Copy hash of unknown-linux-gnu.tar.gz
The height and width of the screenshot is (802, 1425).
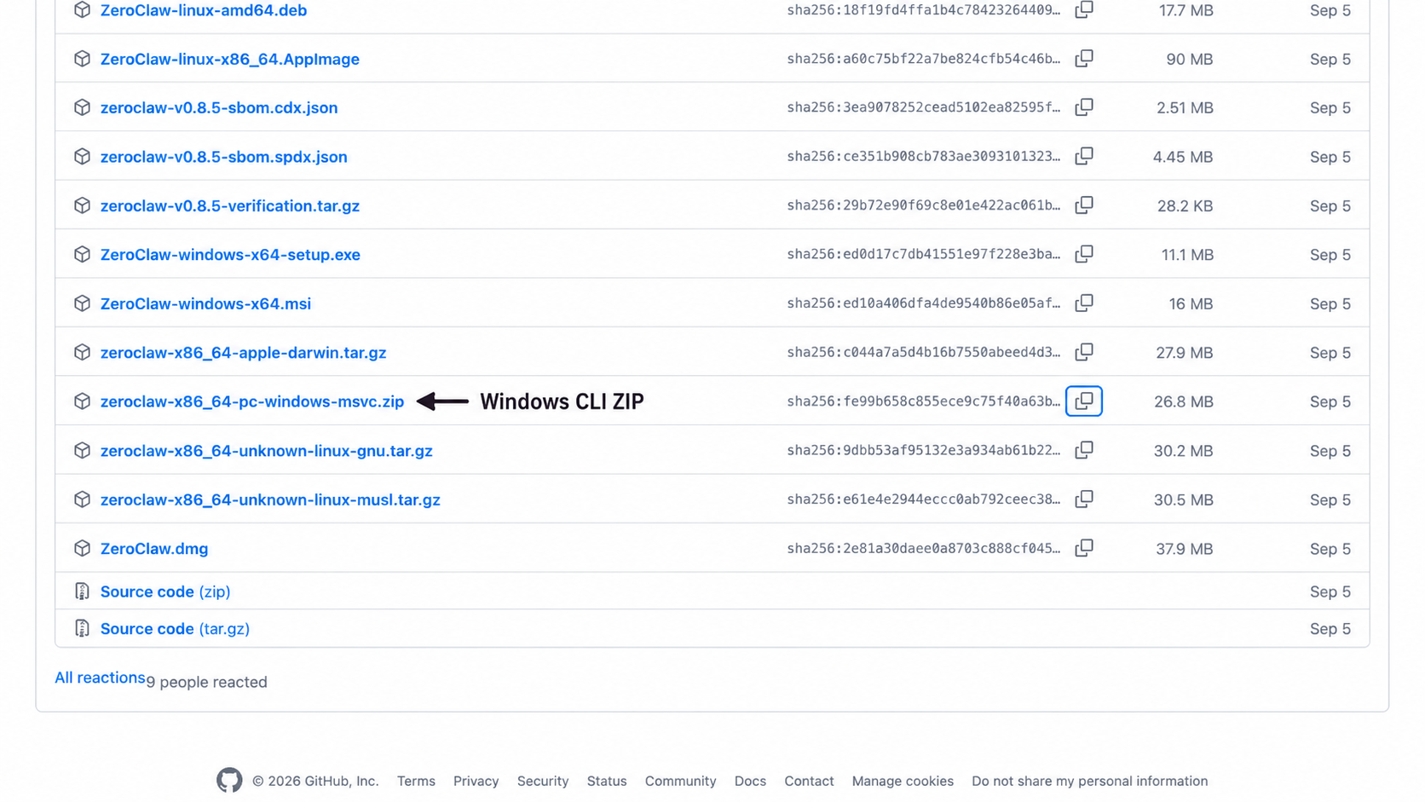1083,451
